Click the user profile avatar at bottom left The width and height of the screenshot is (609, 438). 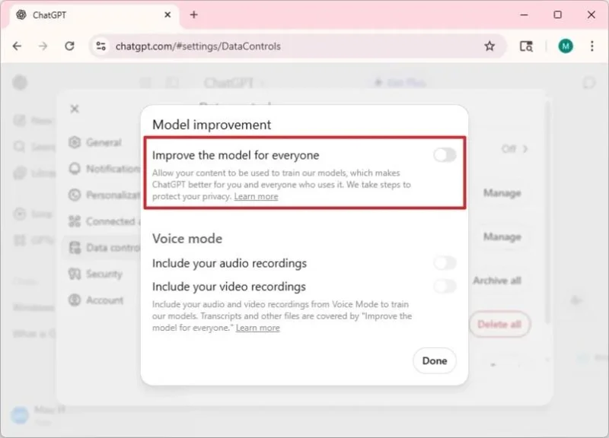pyautogui.click(x=20, y=415)
